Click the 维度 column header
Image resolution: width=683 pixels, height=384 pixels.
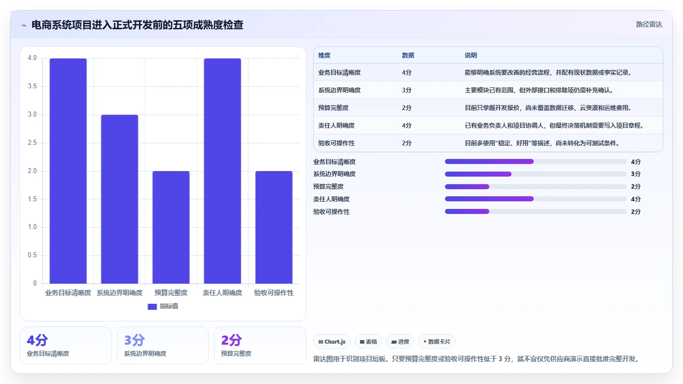click(324, 56)
